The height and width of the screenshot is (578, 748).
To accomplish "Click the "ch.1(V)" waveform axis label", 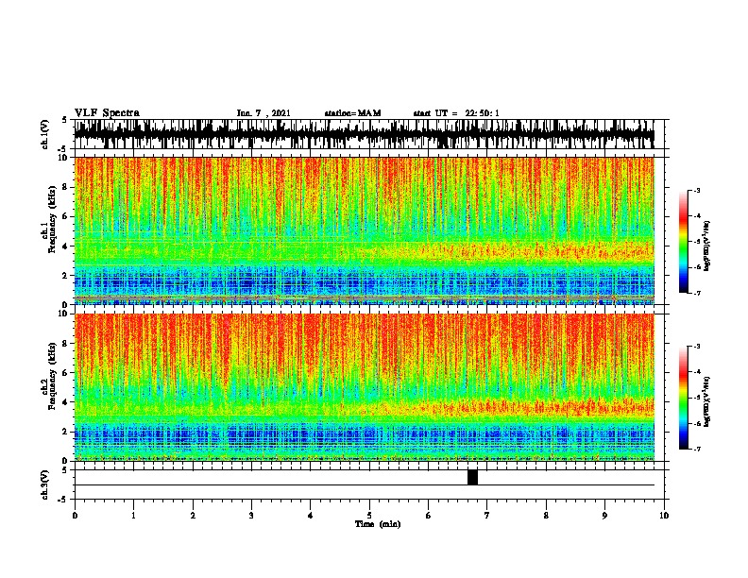I will (44, 134).
